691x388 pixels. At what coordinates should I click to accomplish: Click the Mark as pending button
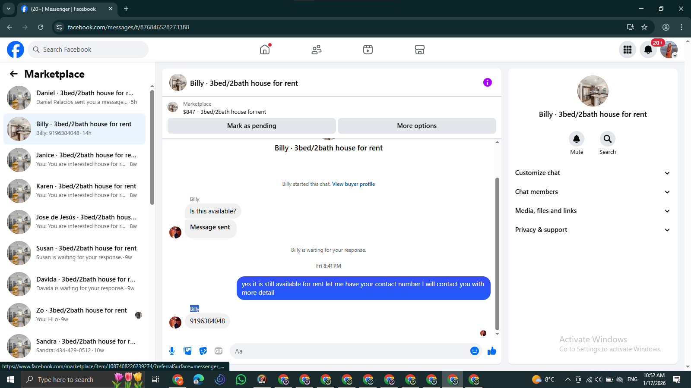252,126
